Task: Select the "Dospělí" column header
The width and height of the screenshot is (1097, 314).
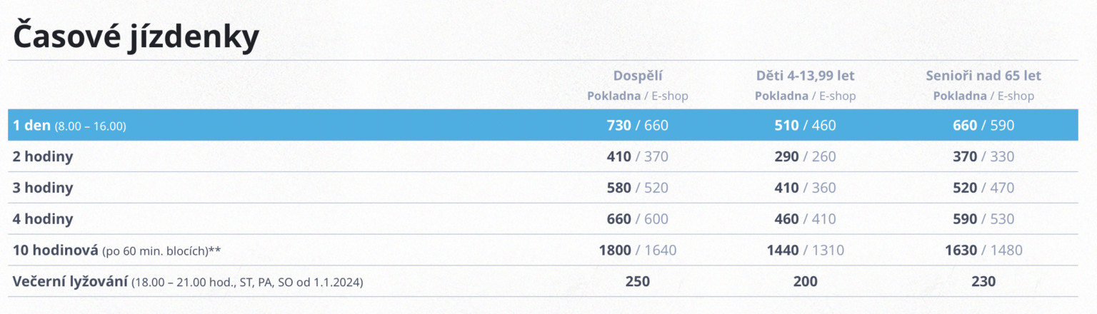Action: pyautogui.click(x=637, y=76)
